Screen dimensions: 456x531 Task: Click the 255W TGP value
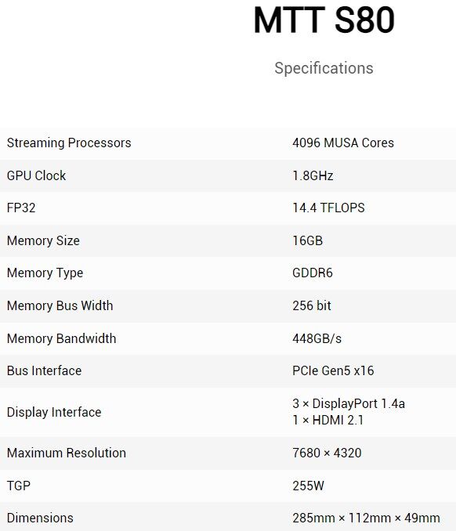tap(308, 486)
